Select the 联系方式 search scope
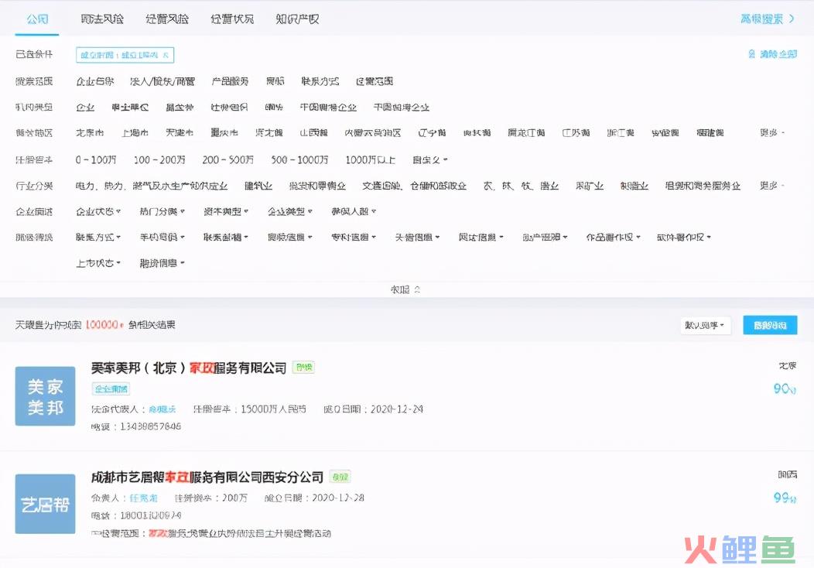This screenshot has width=814, height=568. 320,81
